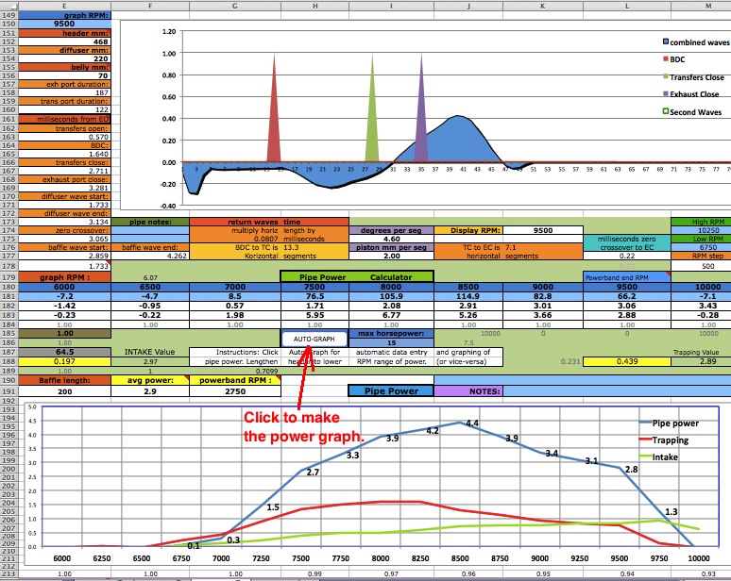Viewport: 731px width, 581px height.
Task: Select the graph RPM 9500 cell in row 150
Action: tap(64, 24)
